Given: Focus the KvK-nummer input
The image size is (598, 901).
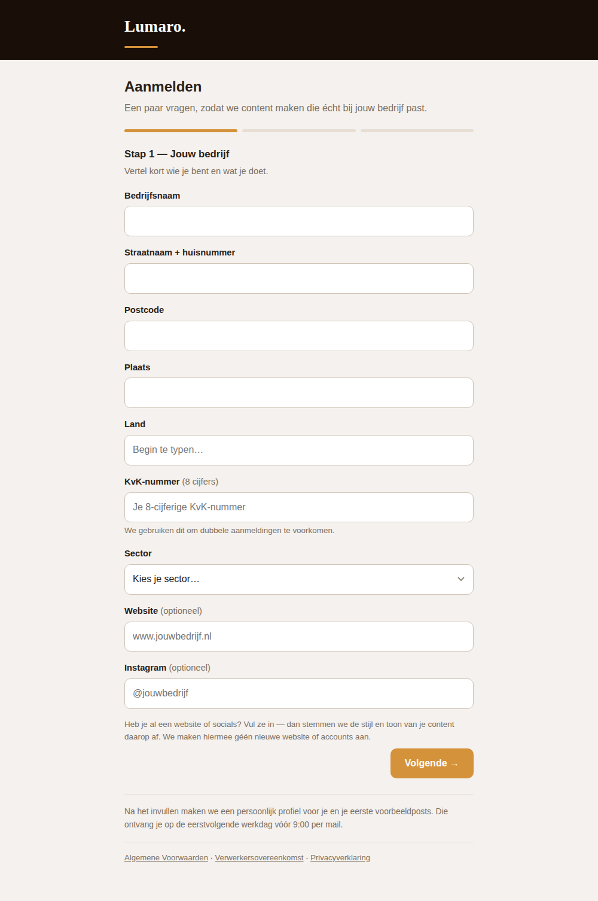Looking at the screenshot, I should 299,507.
